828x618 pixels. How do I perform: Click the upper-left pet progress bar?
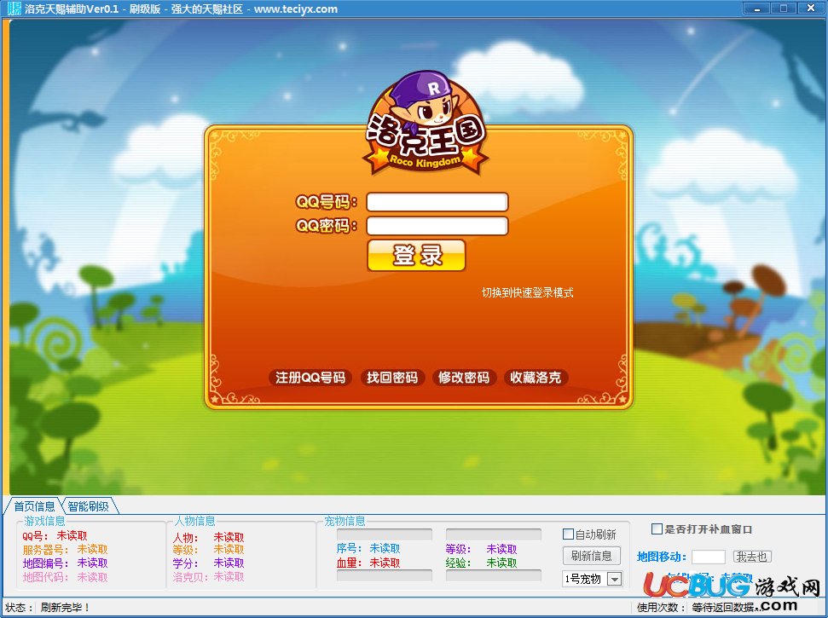coord(385,534)
